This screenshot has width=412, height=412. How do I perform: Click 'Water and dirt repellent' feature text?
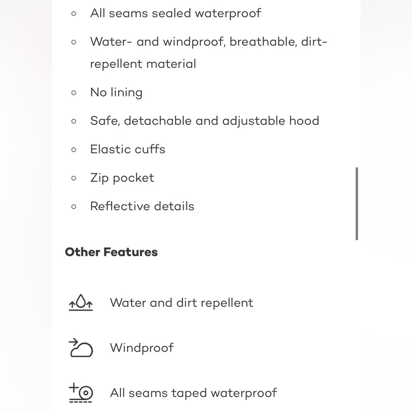coord(181,303)
